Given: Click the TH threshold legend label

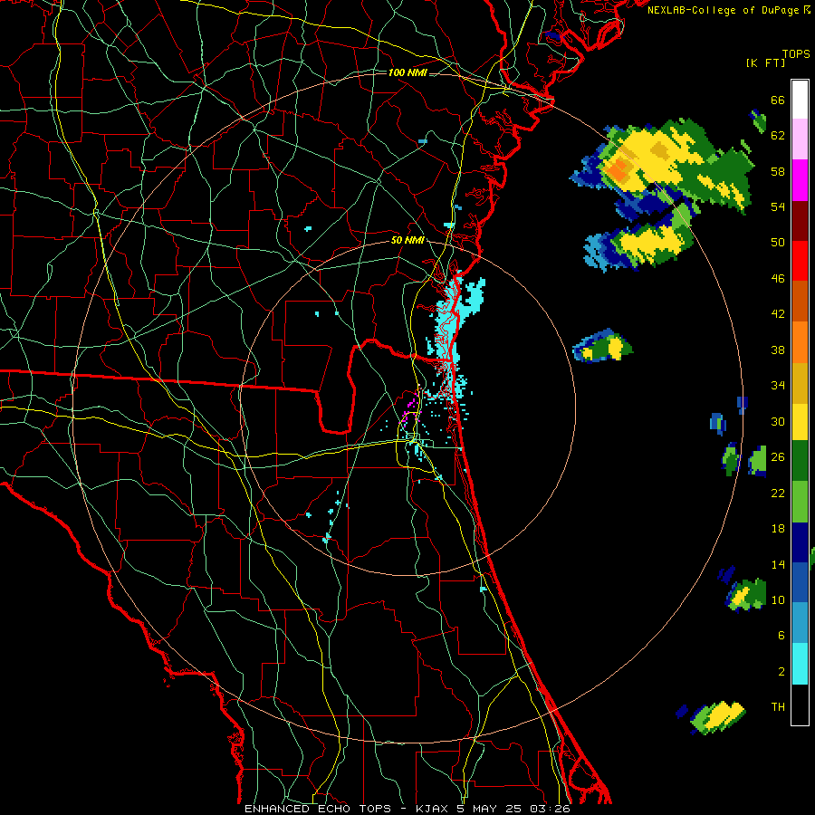Looking at the screenshot, I should click(x=778, y=707).
